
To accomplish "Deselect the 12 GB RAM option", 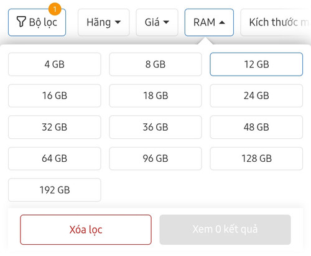I will click(256, 64).
